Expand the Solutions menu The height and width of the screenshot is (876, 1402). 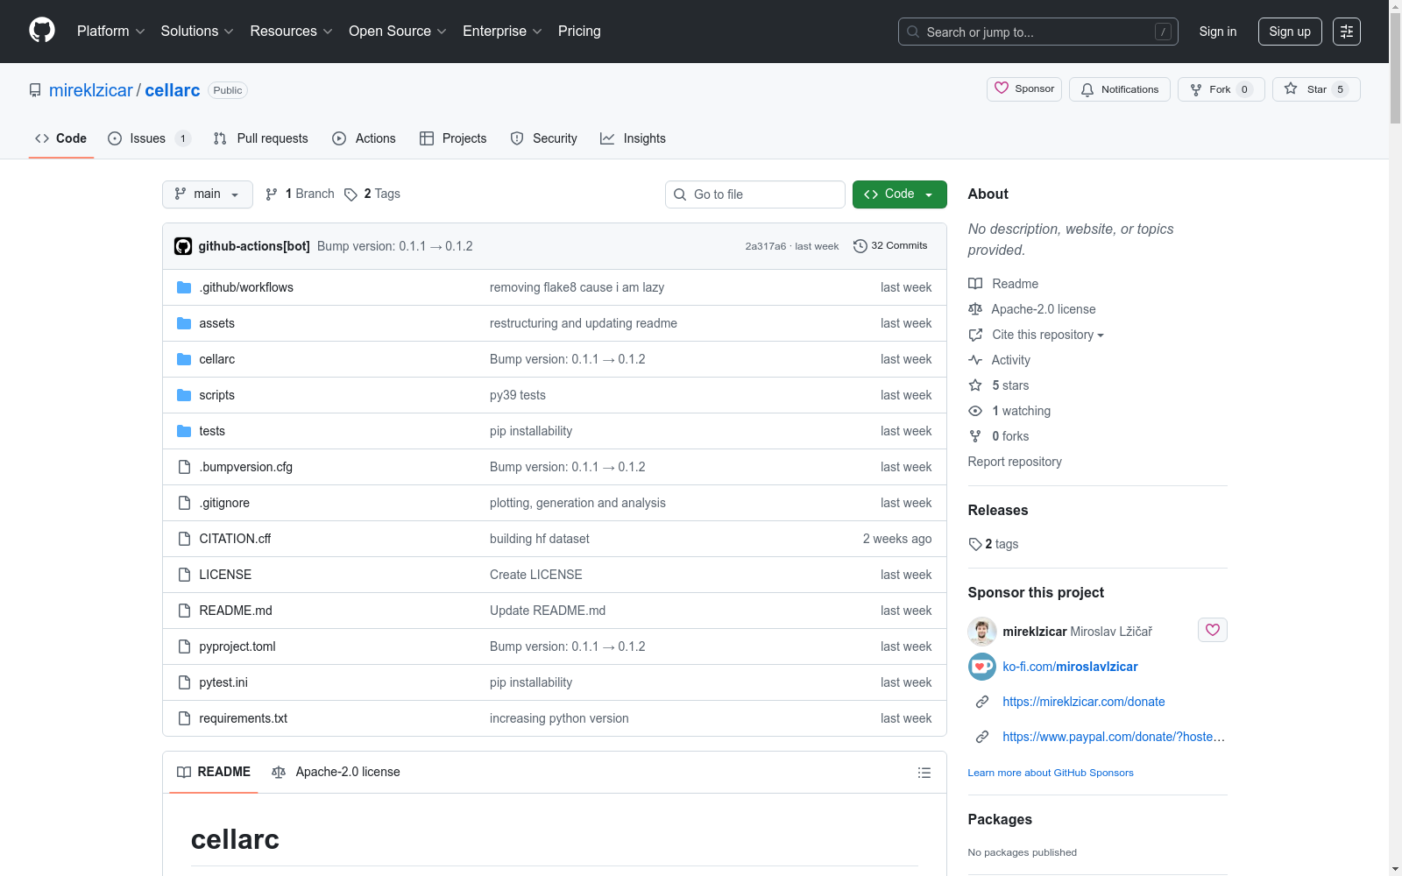point(197,32)
